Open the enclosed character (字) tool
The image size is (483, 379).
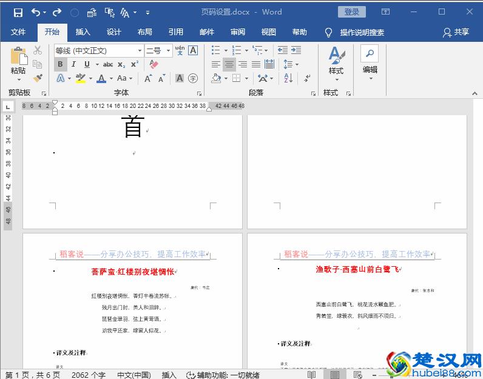[193, 78]
